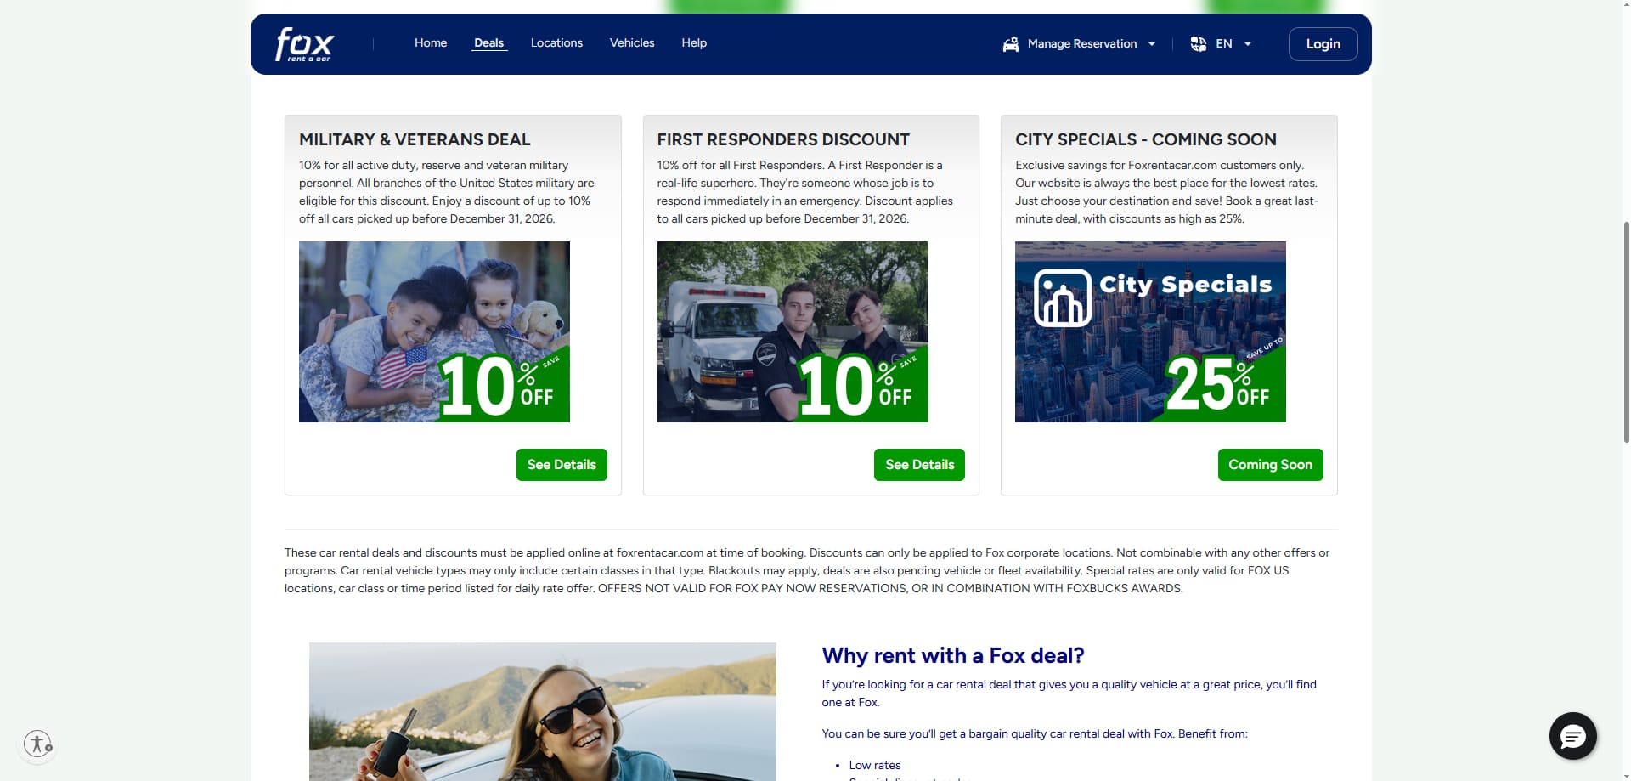Expand the Manage Reservation dropdown arrow
Image resolution: width=1631 pixels, height=781 pixels.
click(x=1152, y=44)
